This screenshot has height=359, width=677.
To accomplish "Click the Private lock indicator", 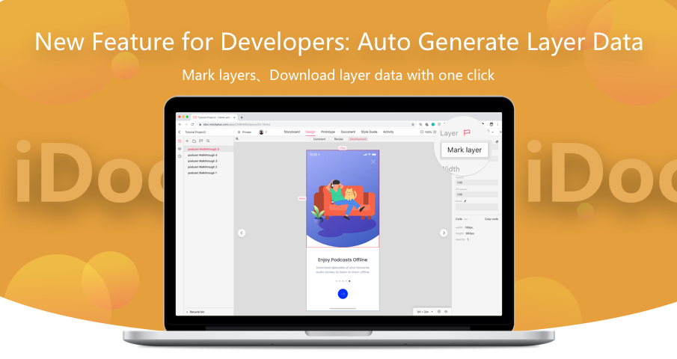I will [x=245, y=132].
